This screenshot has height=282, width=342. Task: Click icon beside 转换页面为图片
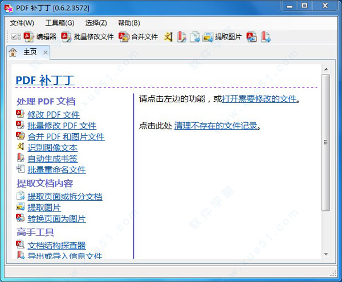[21, 218]
